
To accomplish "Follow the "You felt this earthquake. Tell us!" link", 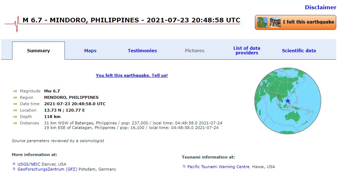I will tap(132, 75).
